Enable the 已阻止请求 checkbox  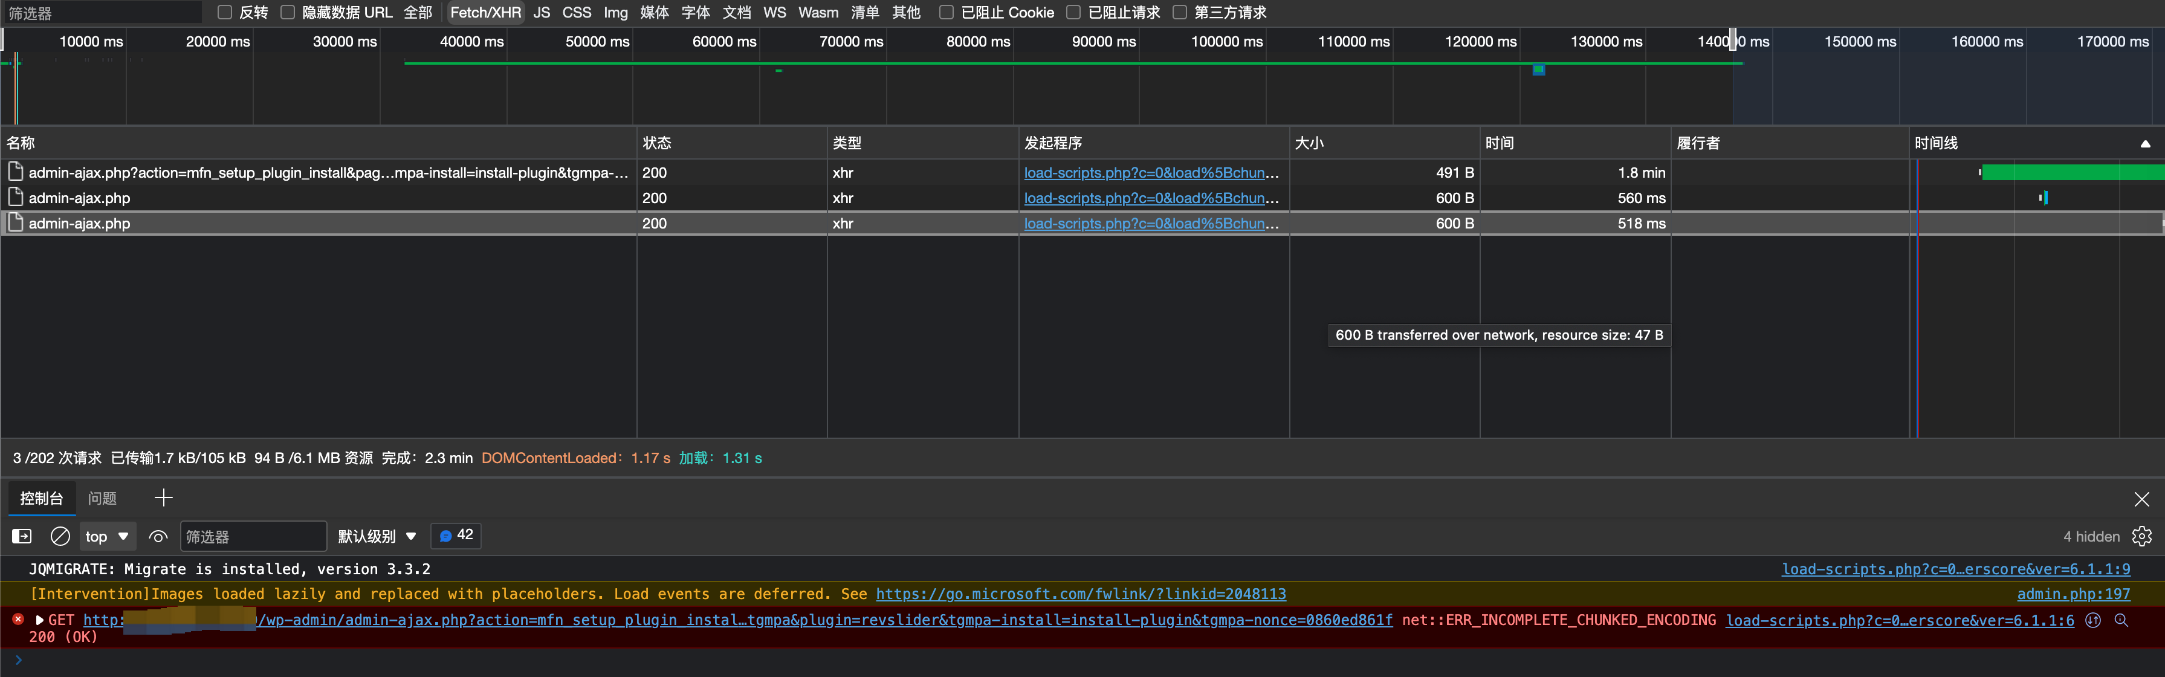(x=1073, y=11)
